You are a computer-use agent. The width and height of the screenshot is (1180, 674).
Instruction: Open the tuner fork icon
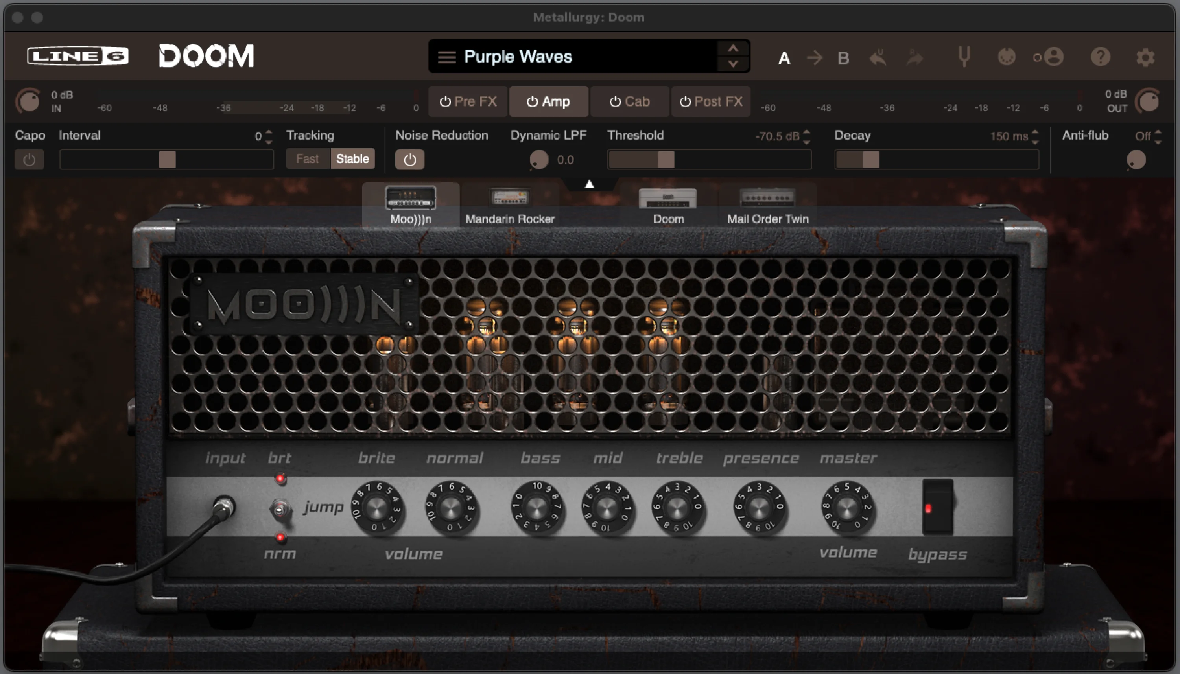point(964,57)
